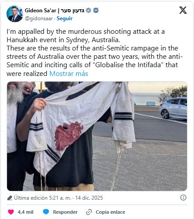Click the tweet body text
The height and width of the screenshot is (219, 194).
[94, 53]
